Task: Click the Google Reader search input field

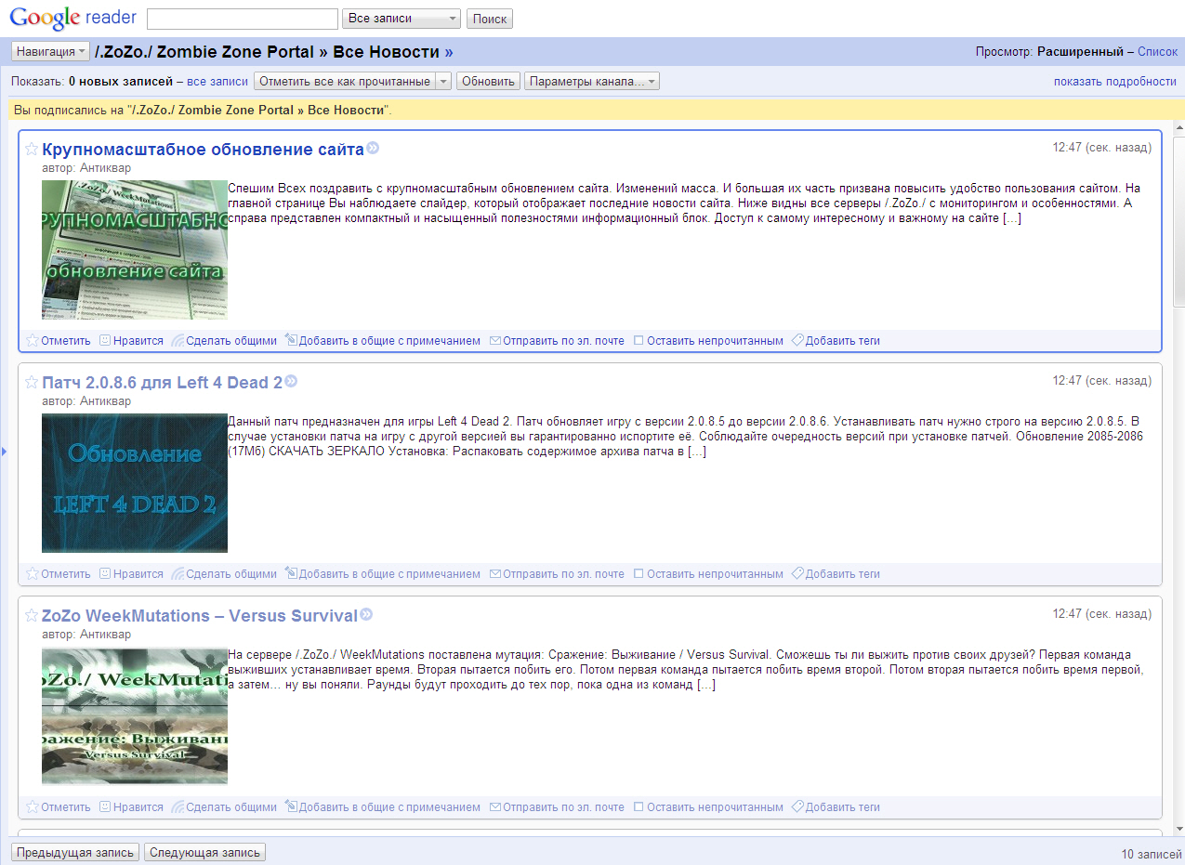Action: [x=242, y=19]
